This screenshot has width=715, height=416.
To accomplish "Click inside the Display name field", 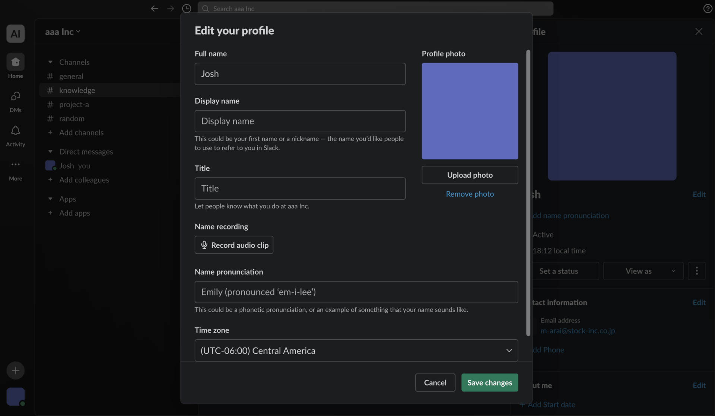I will 300,121.
